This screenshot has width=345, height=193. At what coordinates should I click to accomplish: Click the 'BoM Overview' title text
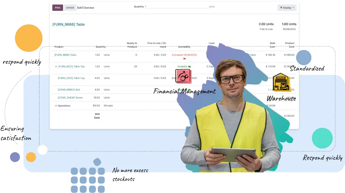coord(86,8)
